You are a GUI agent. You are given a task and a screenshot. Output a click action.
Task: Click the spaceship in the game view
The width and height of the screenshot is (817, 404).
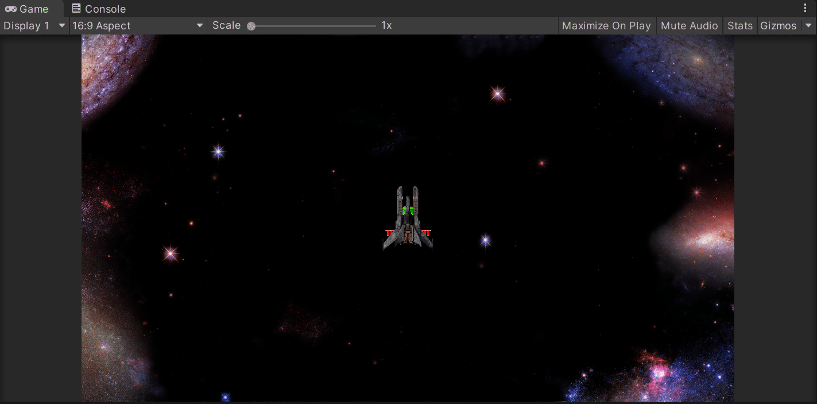(408, 218)
